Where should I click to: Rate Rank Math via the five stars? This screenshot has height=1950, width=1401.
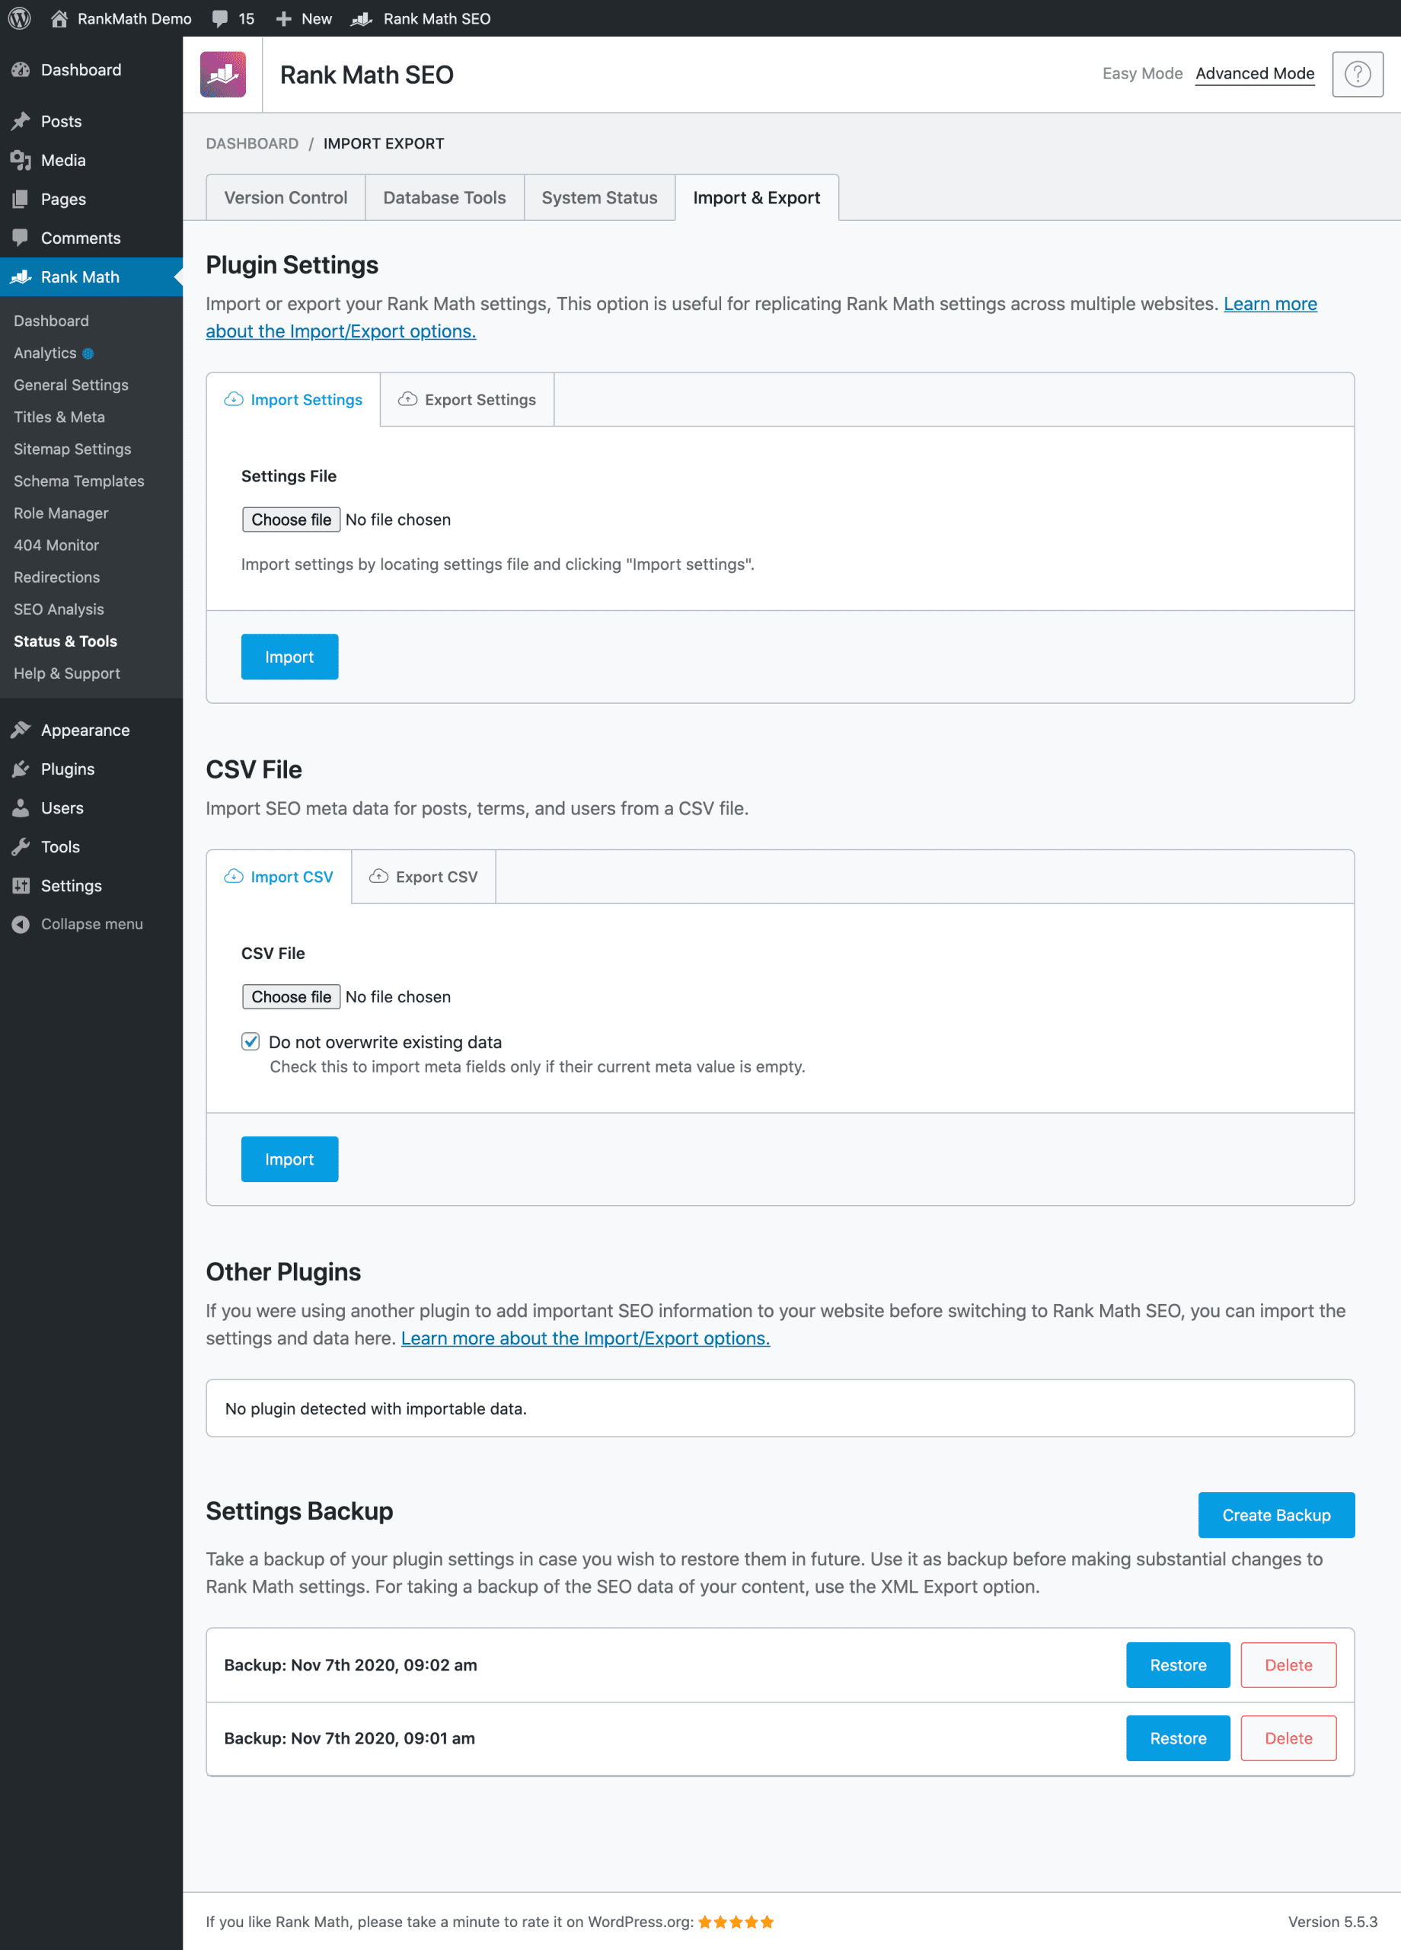pos(736,1922)
